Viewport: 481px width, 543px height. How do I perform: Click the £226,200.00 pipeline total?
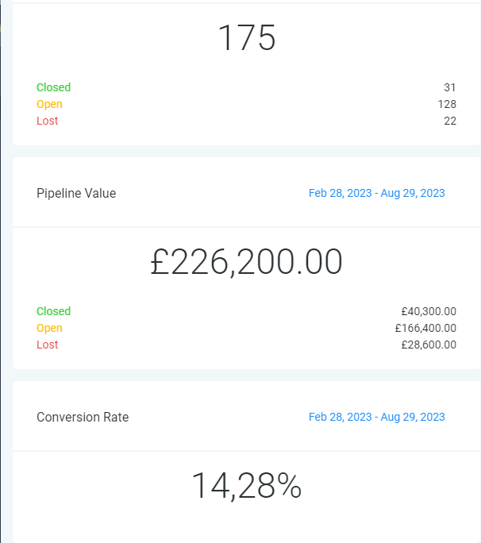tap(246, 262)
